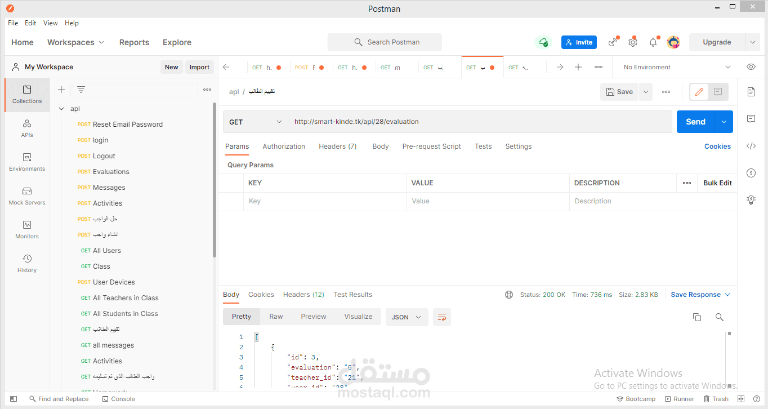Screen dimensions: 768x409
Task: Open Find and Replace in status bar
Action: tap(59, 399)
